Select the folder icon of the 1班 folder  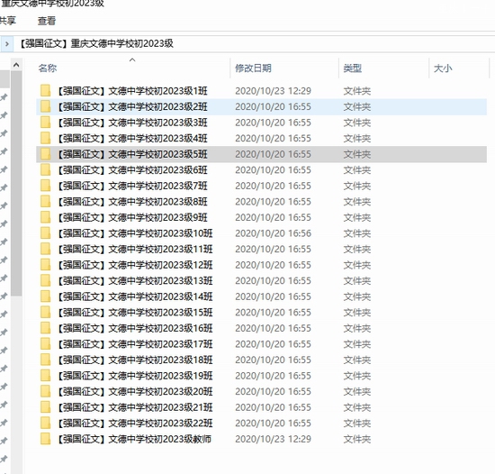point(46,91)
